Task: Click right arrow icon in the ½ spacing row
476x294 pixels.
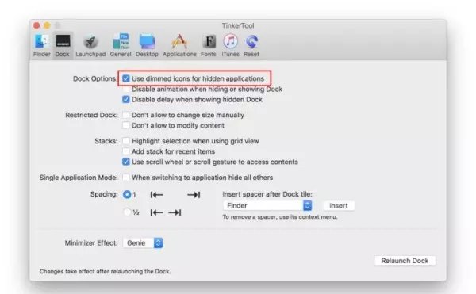Action: coord(175,212)
